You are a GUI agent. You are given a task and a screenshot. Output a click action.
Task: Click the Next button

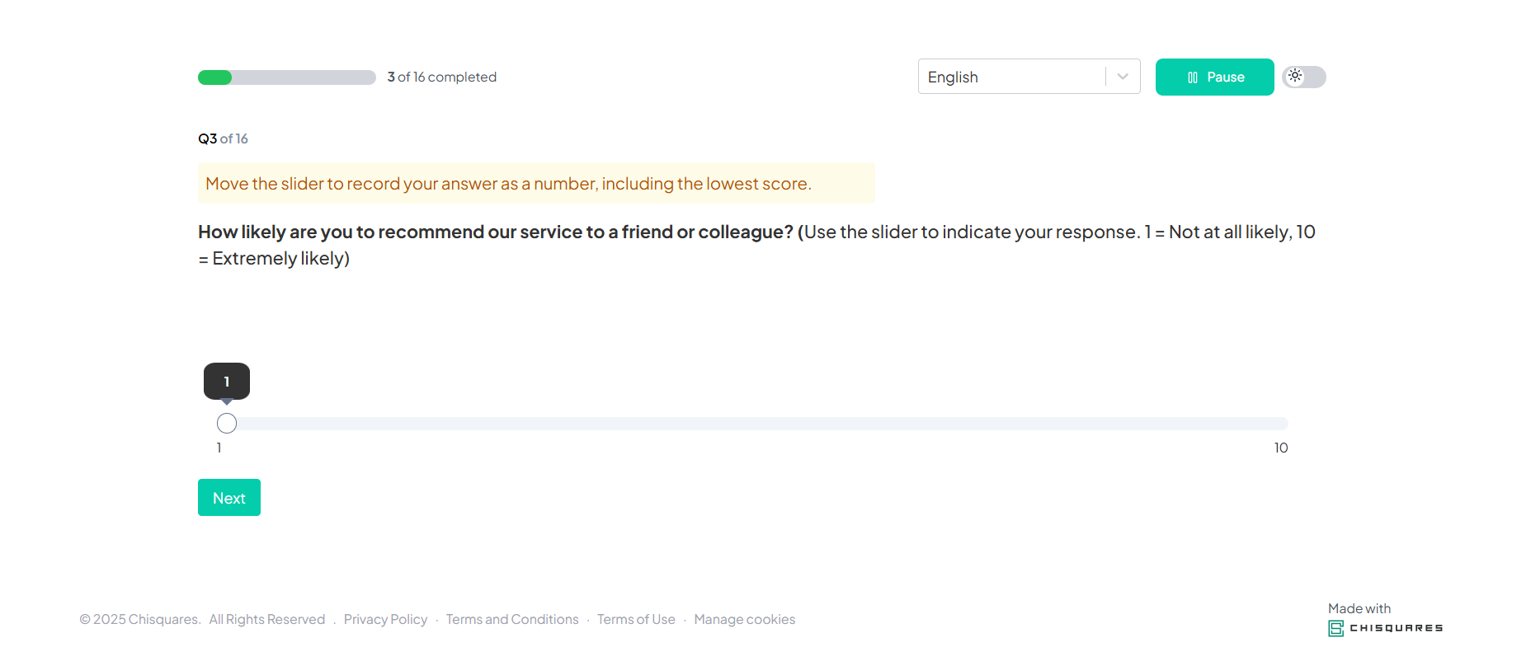coord(229,498)
